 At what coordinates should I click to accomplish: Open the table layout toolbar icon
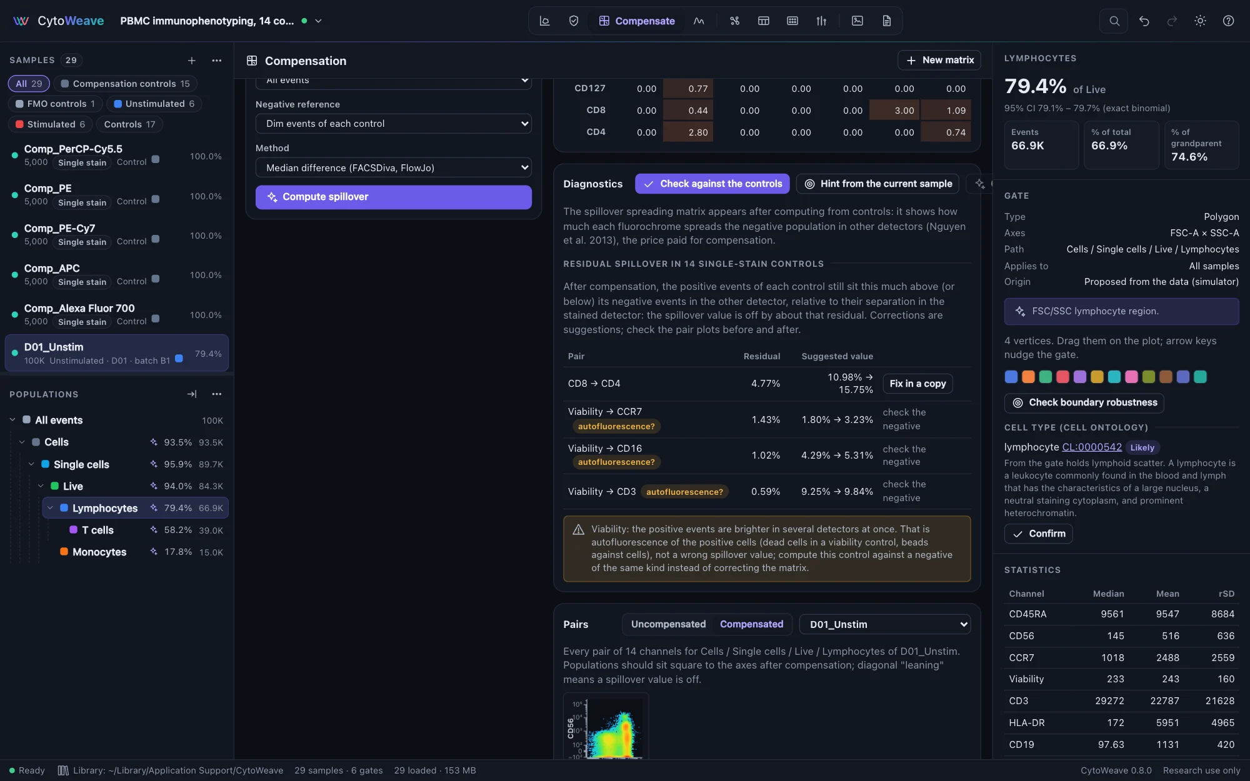pos(763,21)
